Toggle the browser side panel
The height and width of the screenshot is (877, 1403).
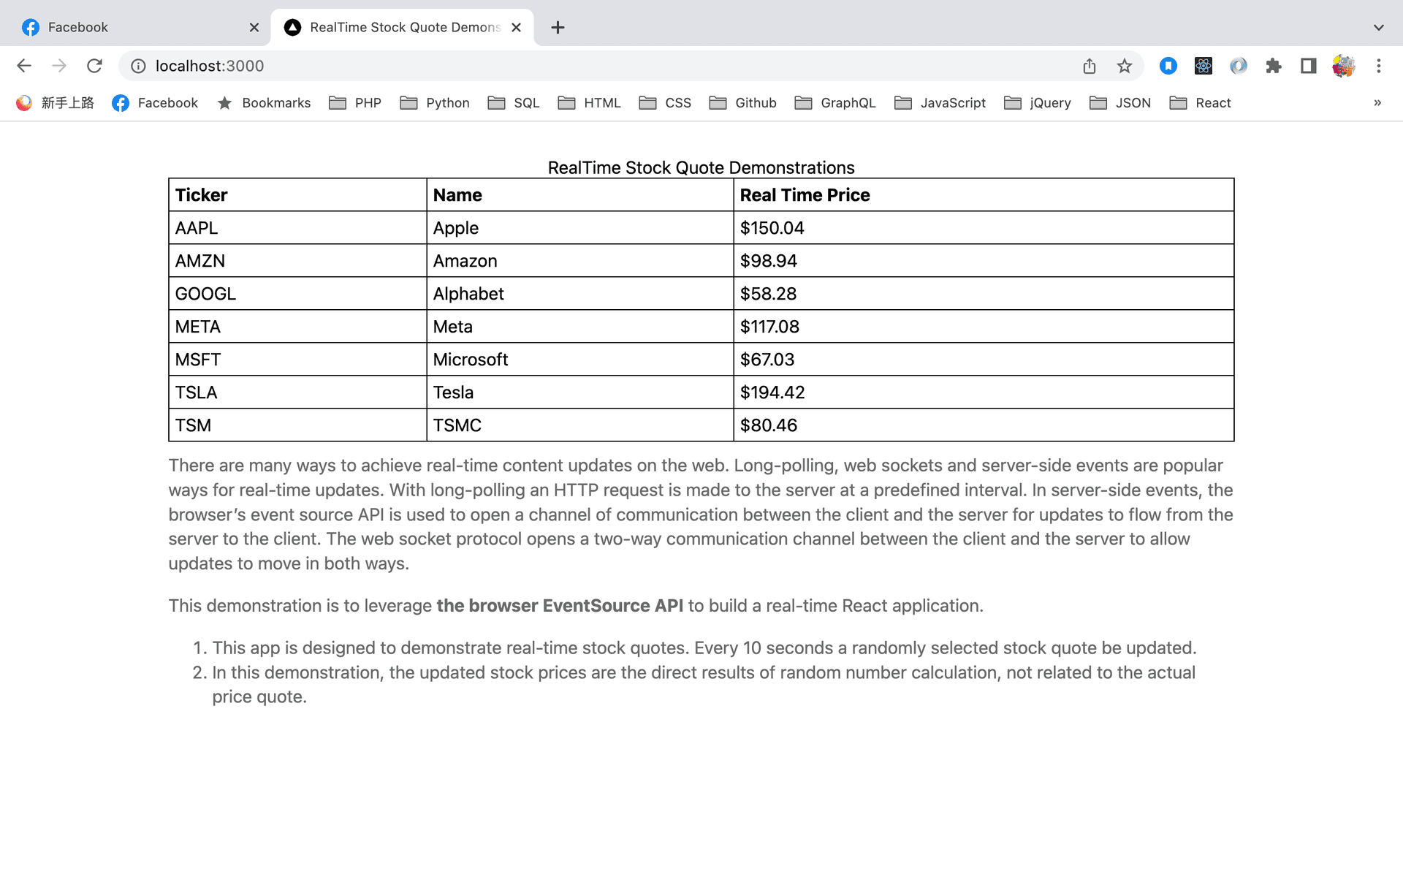click(x=1309, y=66)
